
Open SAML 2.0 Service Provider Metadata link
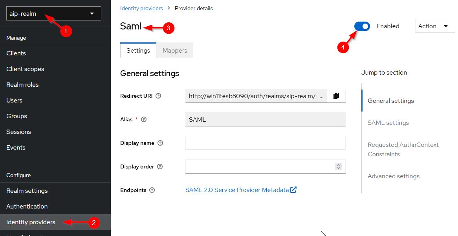(237, 190)
